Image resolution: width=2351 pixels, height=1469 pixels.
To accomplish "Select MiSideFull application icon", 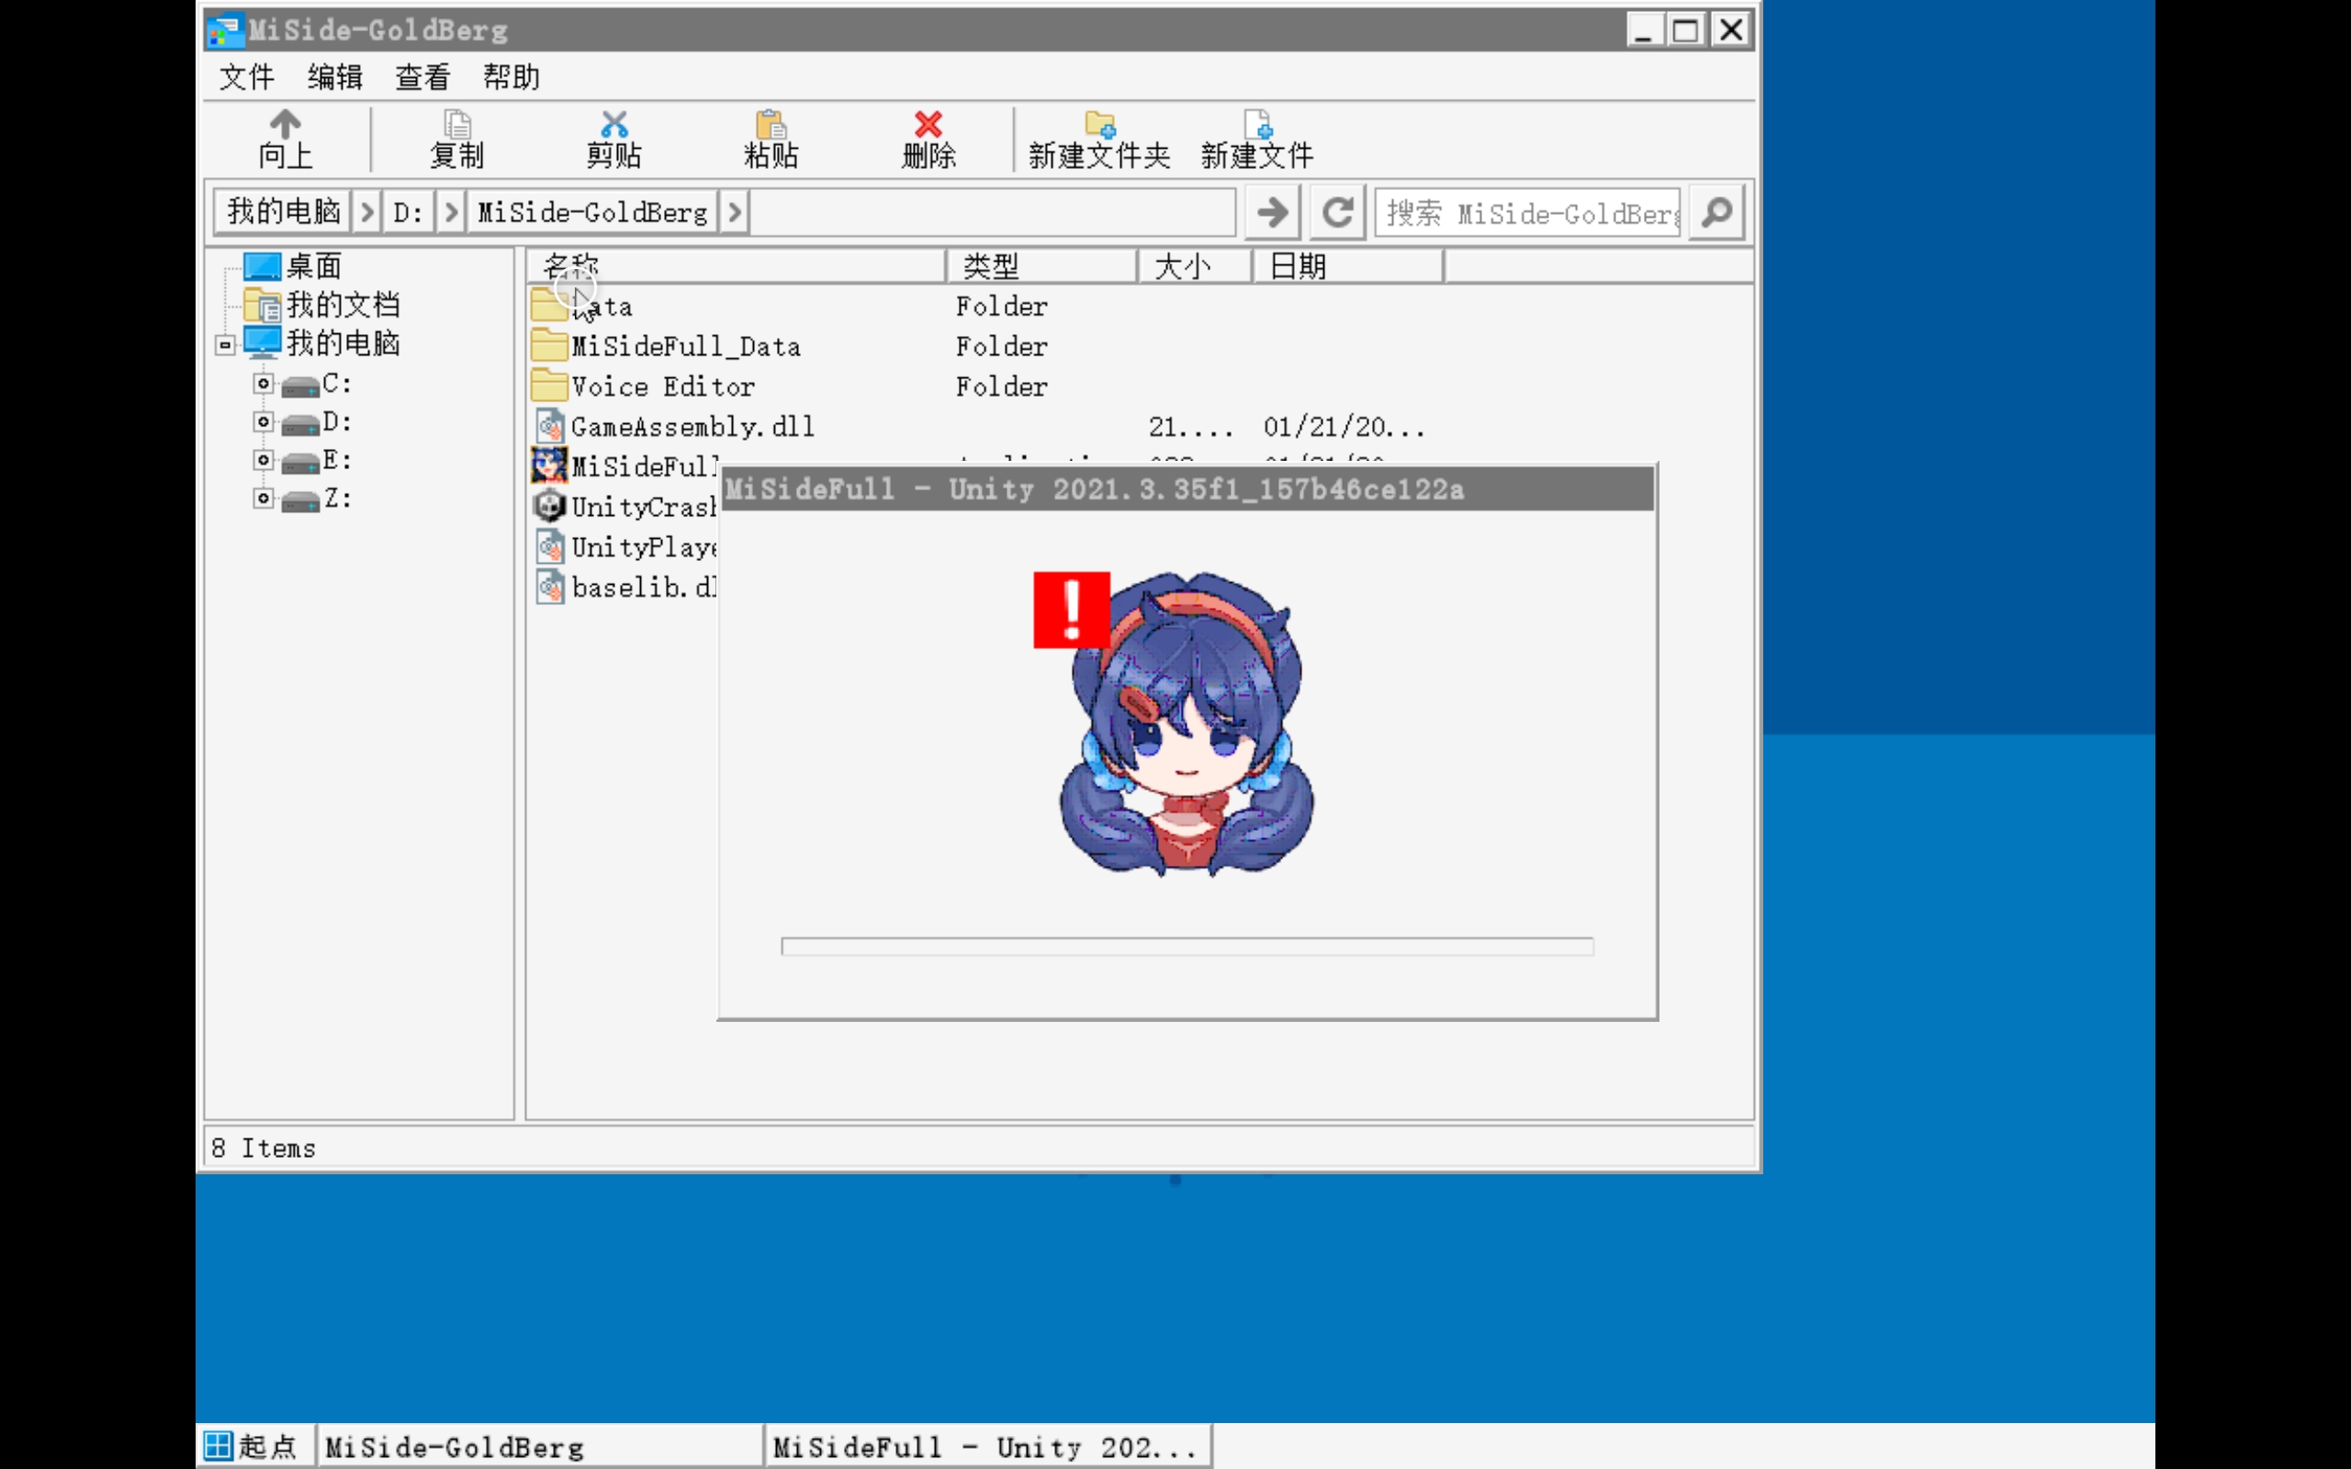I will point(549,465).
